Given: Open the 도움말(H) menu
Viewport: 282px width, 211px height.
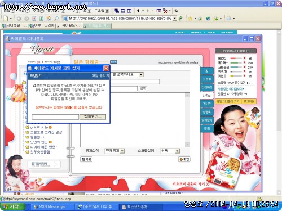Looking at the screenshot, I should point(102,11).
